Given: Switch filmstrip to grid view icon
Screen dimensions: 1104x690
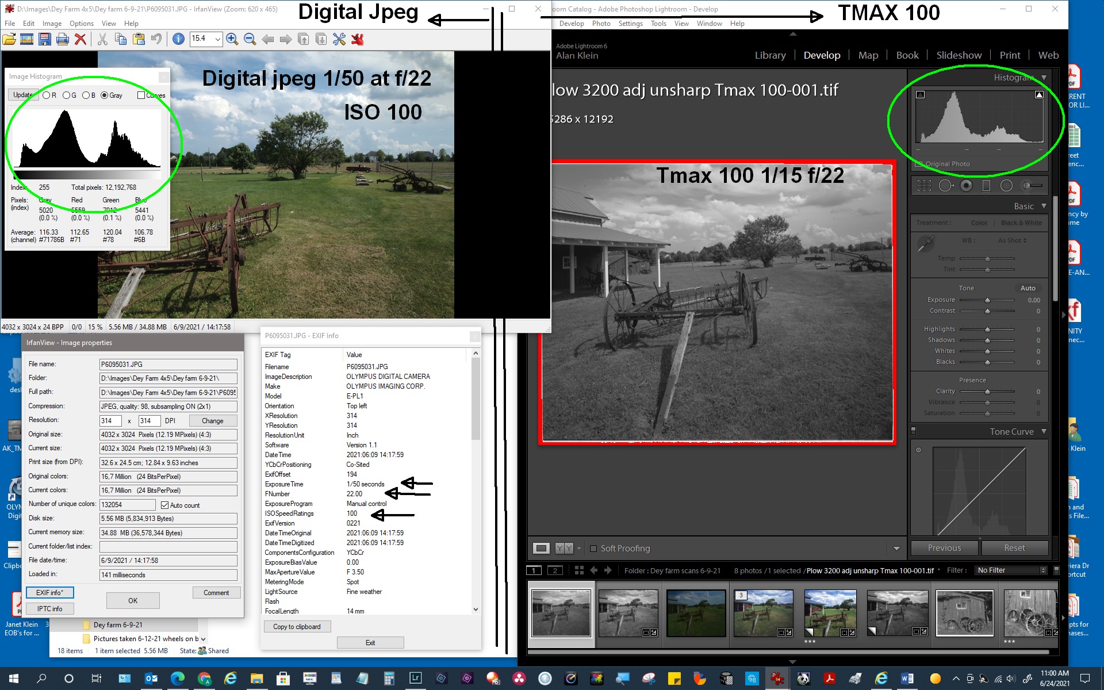Looking at the screenshot, I should 579,570.
